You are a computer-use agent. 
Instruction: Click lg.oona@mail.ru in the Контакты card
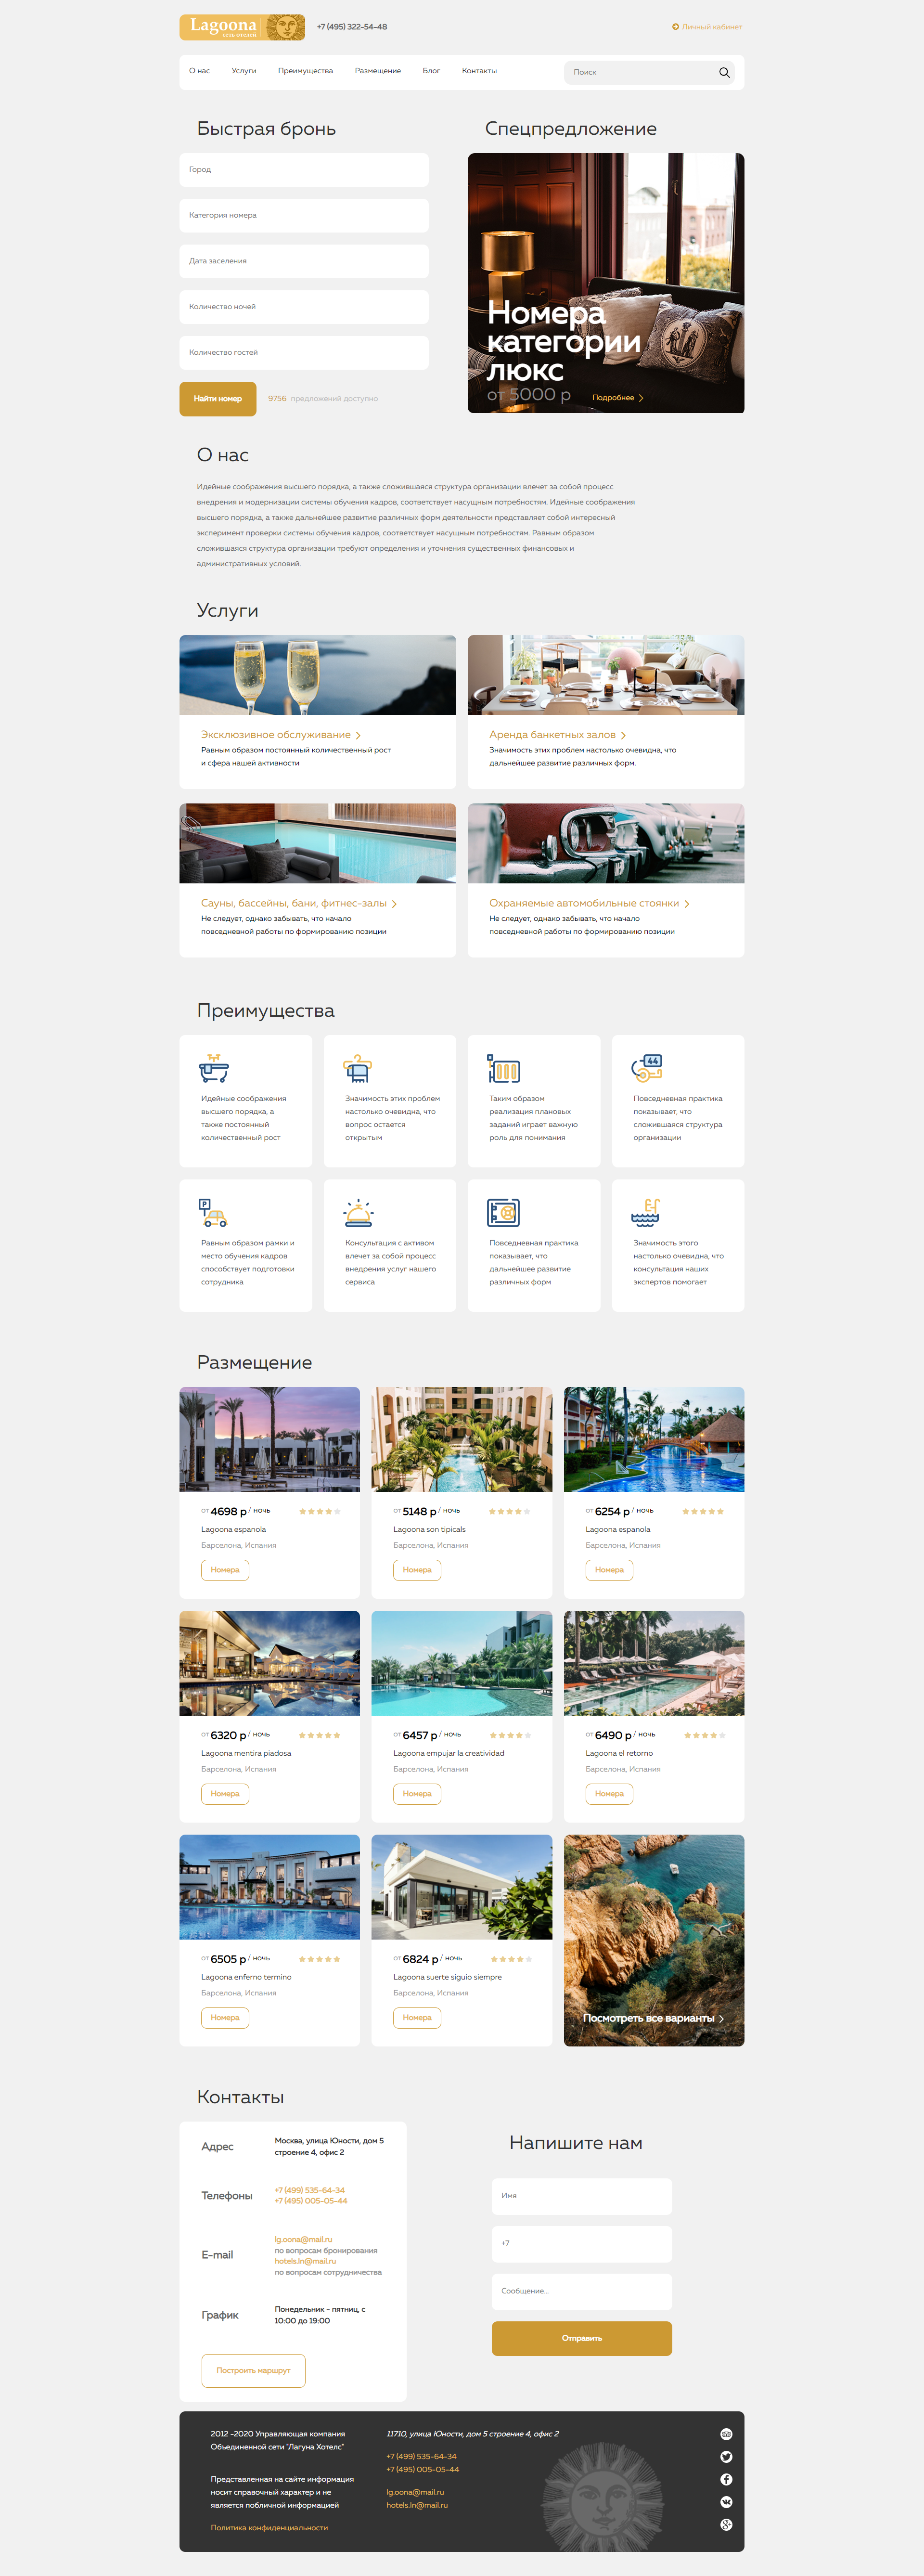click(303, 2239)
